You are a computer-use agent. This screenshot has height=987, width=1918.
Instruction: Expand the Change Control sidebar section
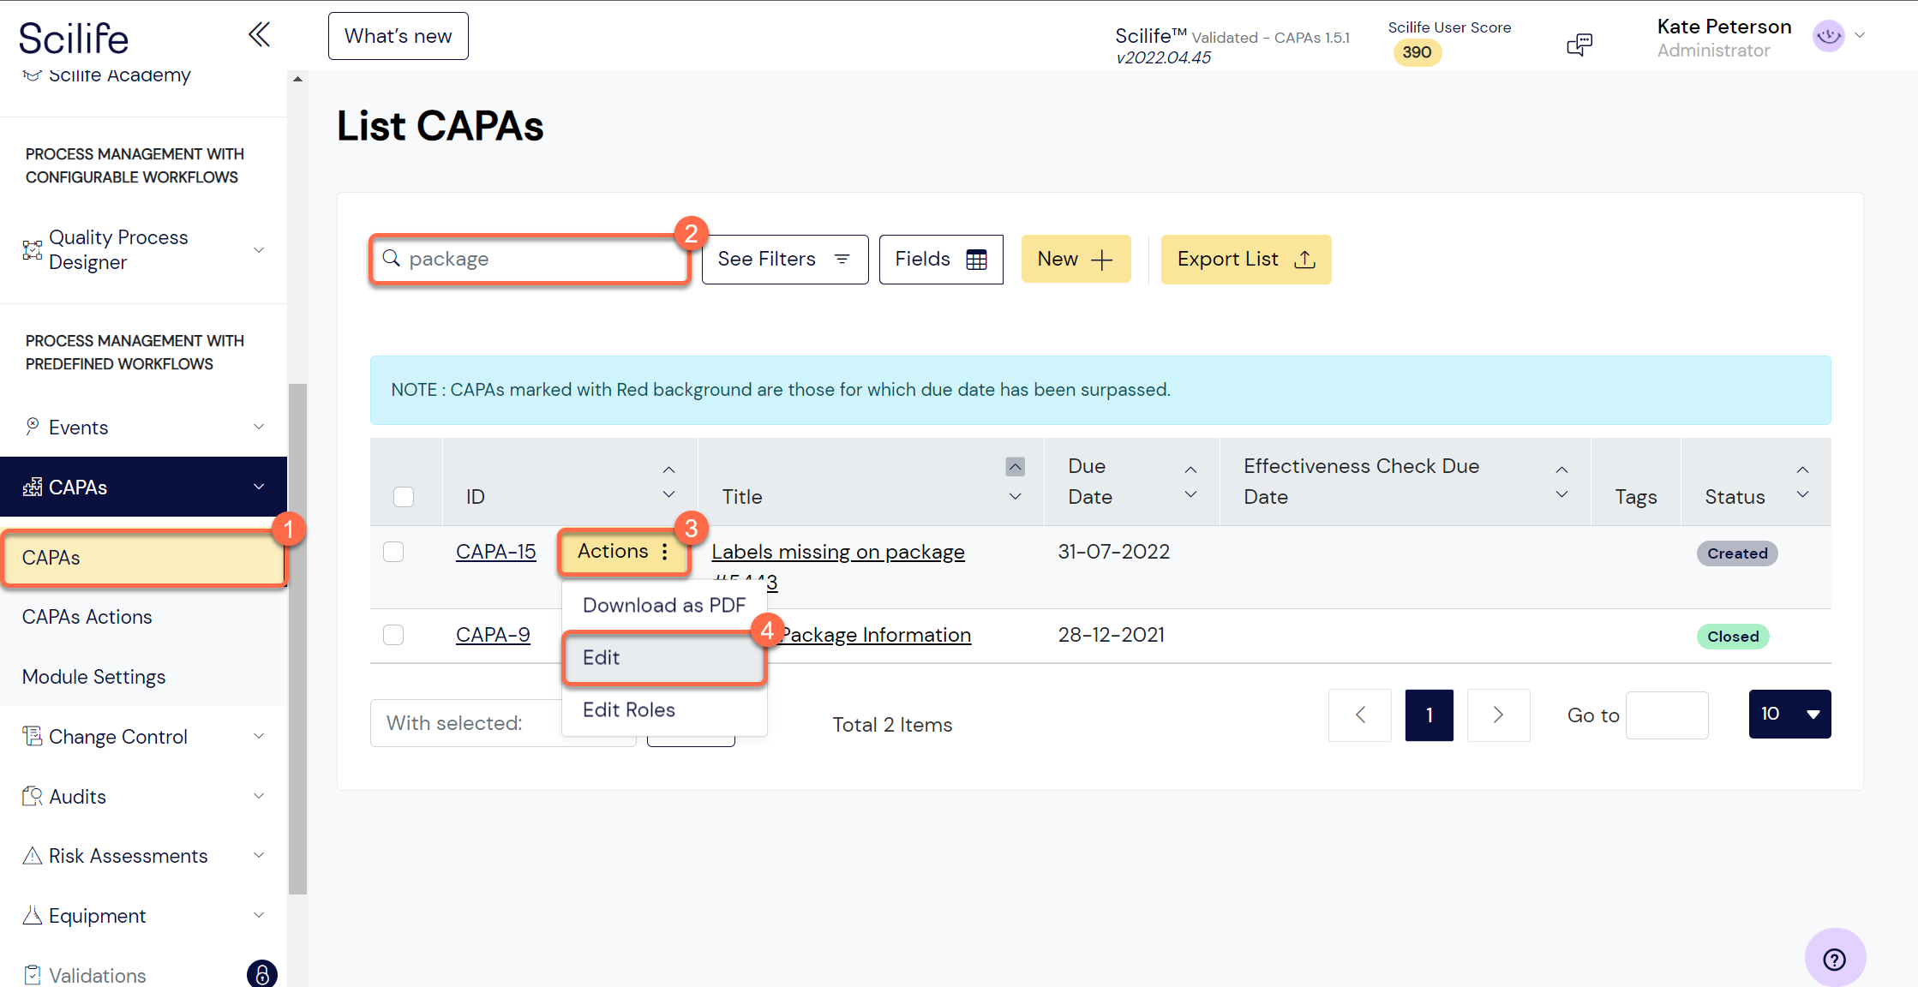pos(259,736)
